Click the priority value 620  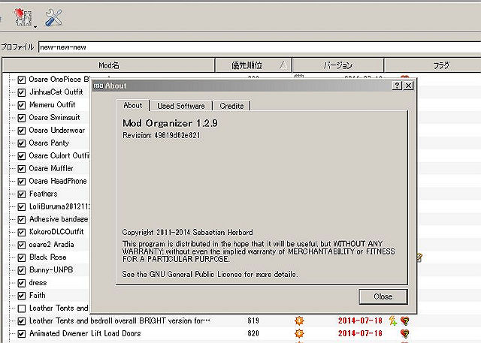click(253, 333)
